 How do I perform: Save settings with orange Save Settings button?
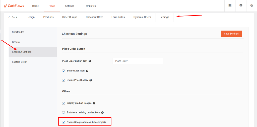click(x=231, y=34)
